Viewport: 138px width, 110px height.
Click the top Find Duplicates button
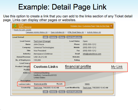coord(74,37)
